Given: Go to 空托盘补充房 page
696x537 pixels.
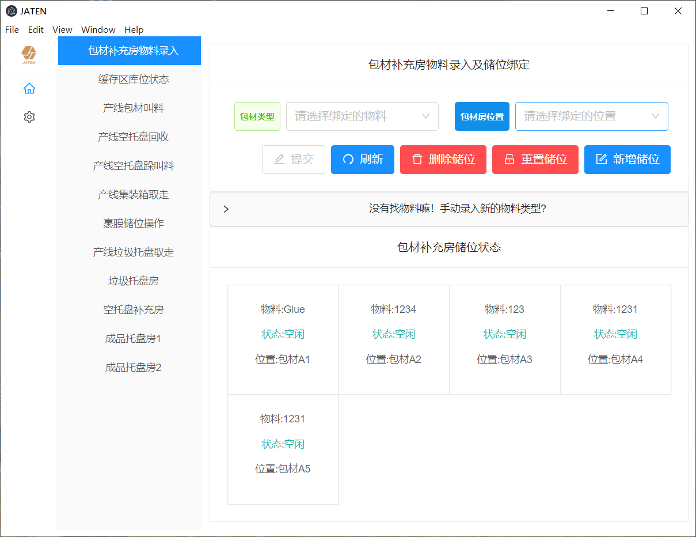Looking at the screenshot, I should pos(130,310).
